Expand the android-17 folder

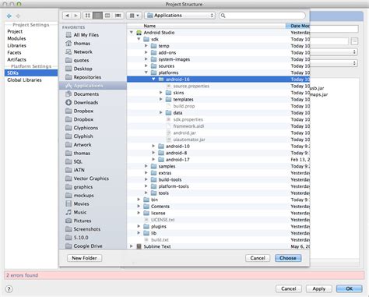point(153,159)
